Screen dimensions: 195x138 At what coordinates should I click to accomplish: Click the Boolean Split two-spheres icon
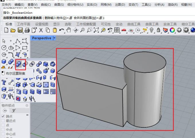coord(39,64)
